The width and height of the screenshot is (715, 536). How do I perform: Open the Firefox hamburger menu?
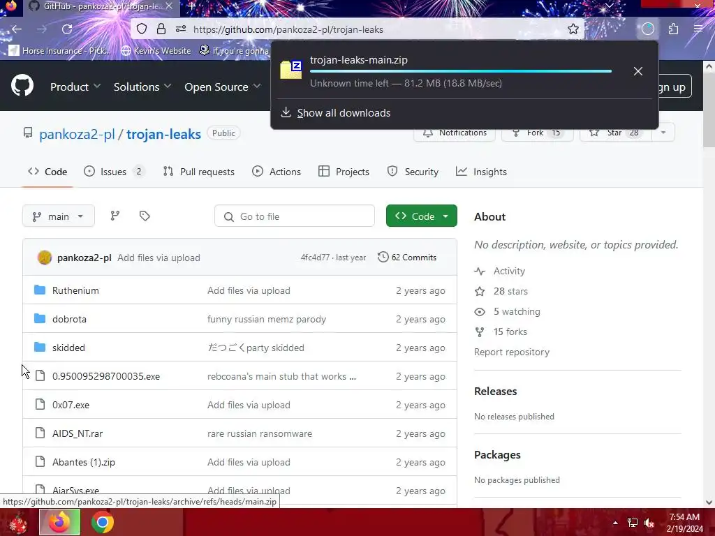point(698,29)
